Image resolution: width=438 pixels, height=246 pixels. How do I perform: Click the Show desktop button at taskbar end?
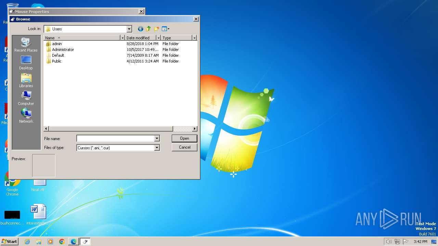(434, 242)
